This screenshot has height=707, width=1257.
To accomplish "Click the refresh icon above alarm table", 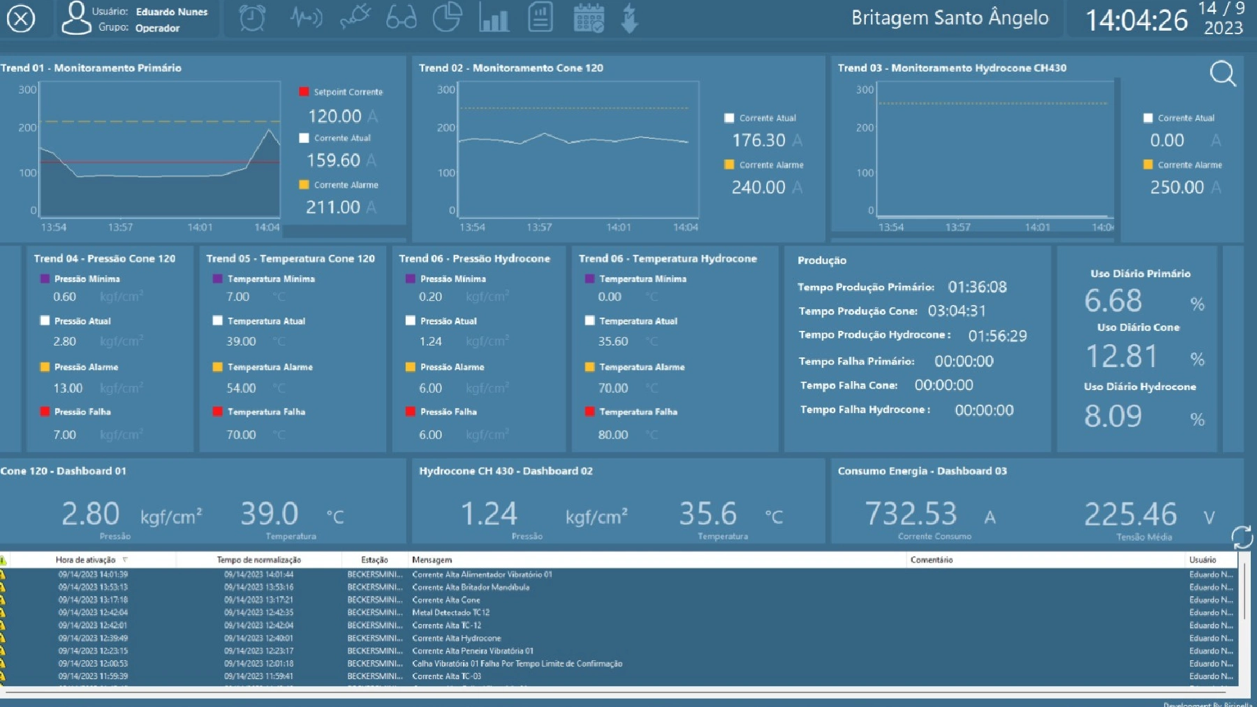I will pos(1242,537).
